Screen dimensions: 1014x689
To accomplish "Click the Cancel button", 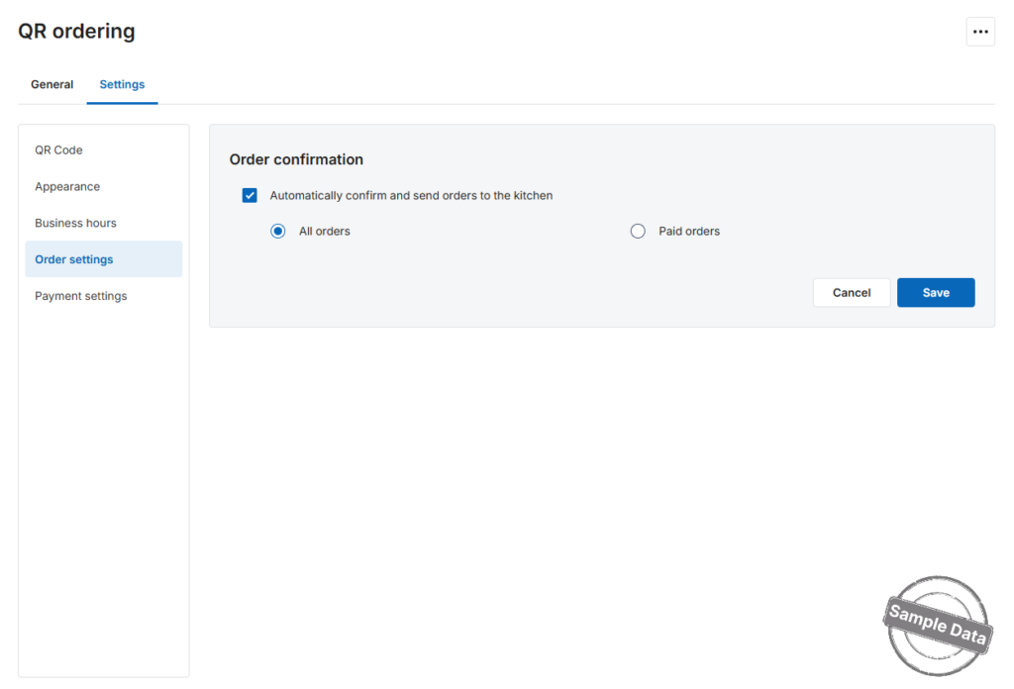I will 851,293.
